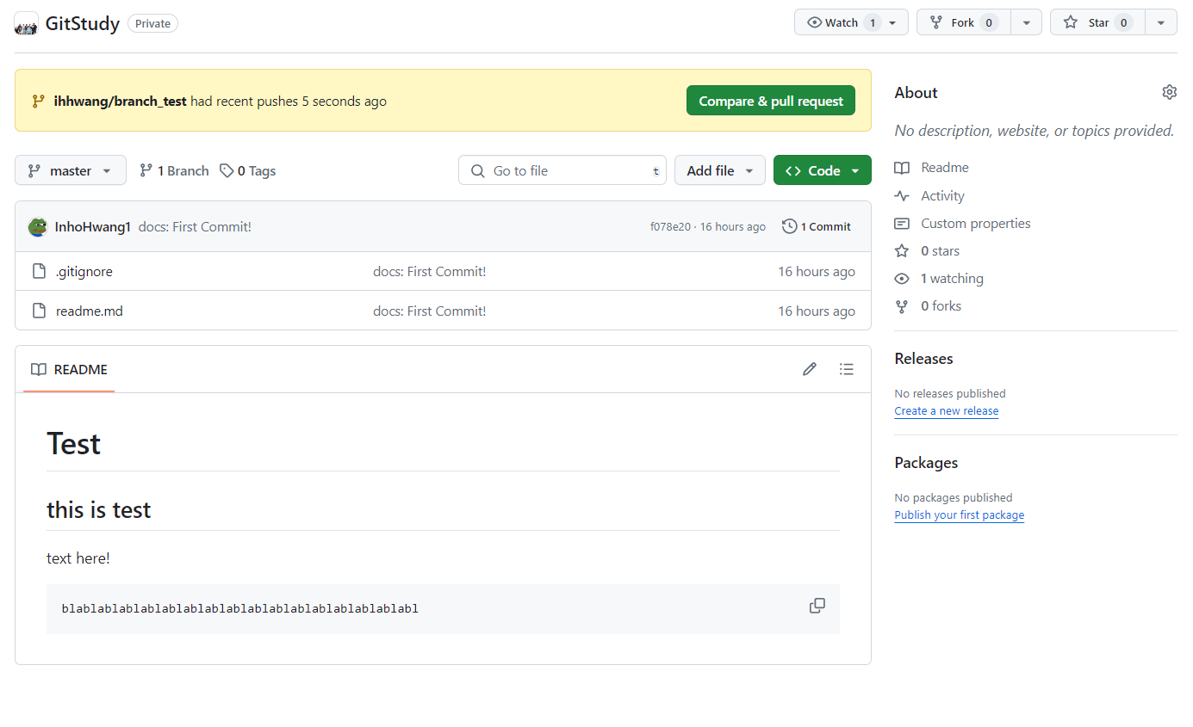Open the readme.md file
1193x727 pixels.
[90, 311]
